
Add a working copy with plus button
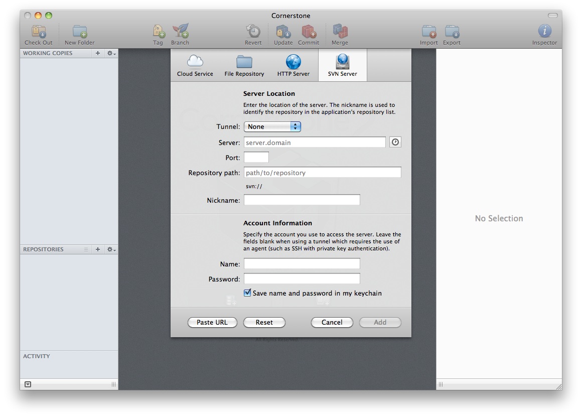98,53
